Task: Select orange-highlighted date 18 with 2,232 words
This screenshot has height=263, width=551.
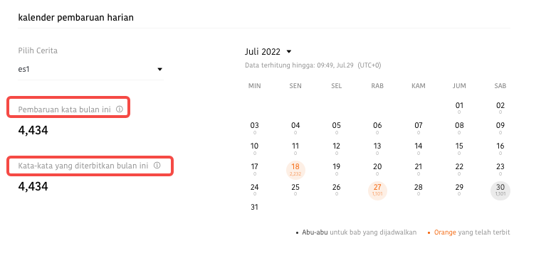Action: pos(295,170)
